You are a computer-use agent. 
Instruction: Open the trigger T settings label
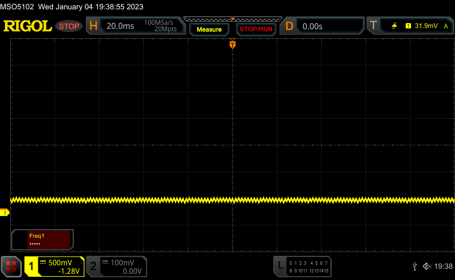click(x=373, y=25)
